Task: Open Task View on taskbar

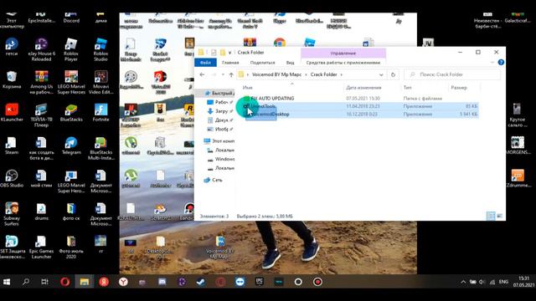Action: tap(44, 282)
